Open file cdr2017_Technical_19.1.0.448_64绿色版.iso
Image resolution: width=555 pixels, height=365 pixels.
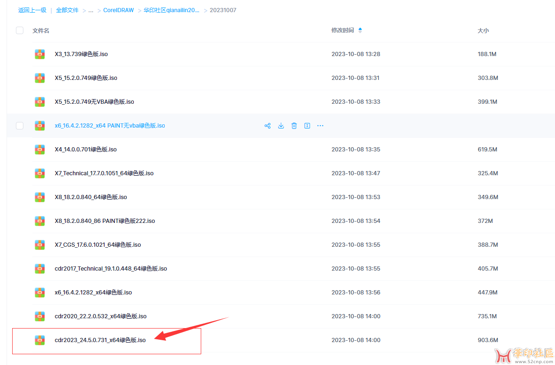click(x=111, y=269)
